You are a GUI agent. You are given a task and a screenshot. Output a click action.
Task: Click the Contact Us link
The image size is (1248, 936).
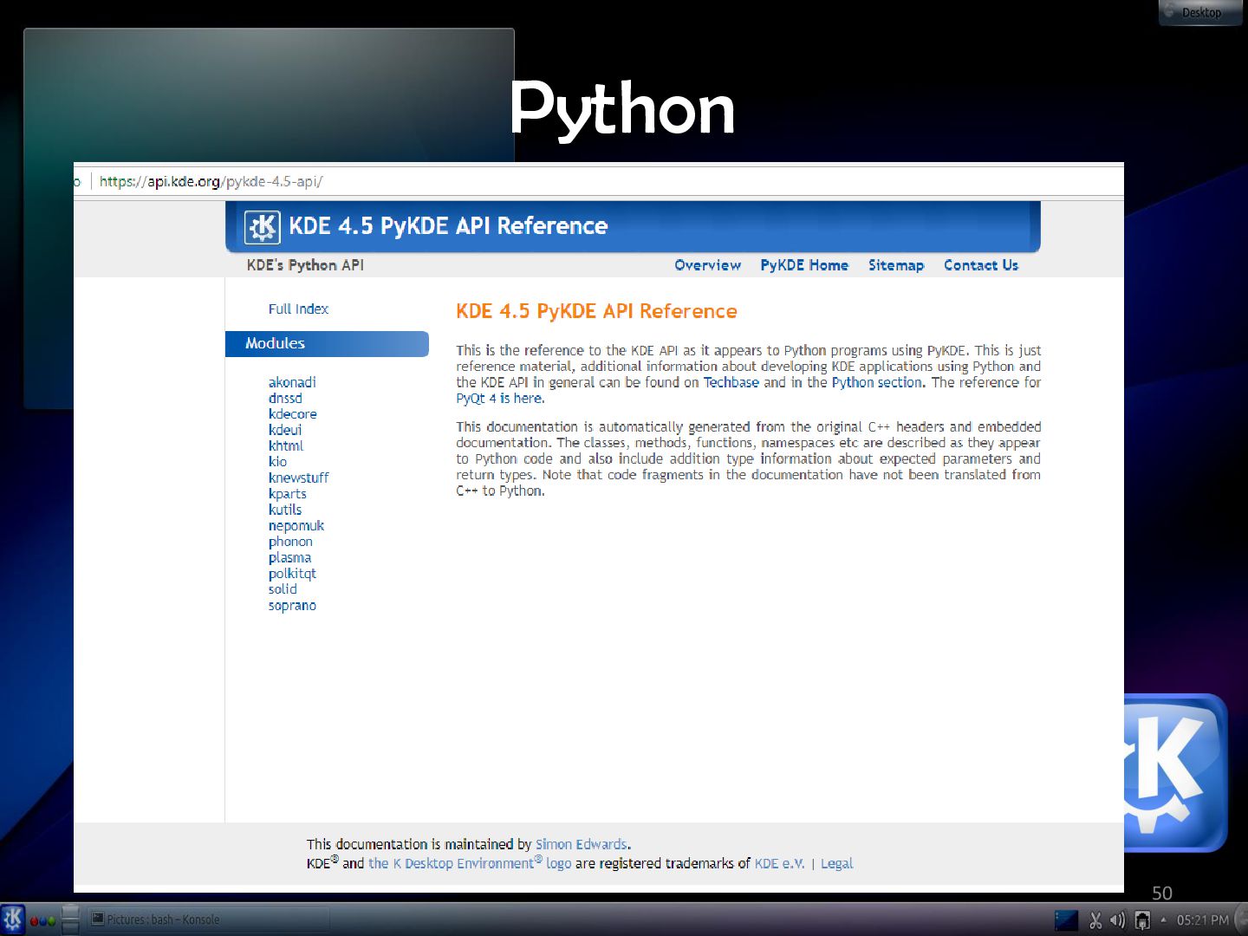[x=980, y=265]
